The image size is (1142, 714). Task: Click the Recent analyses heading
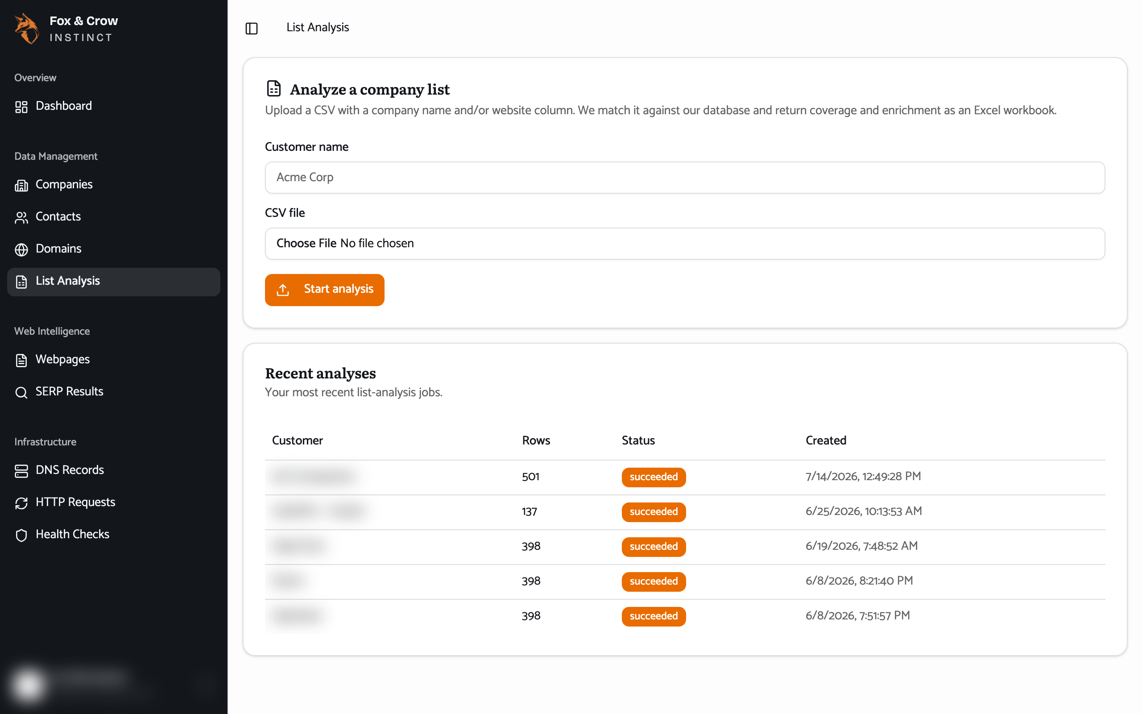point(320,374)
